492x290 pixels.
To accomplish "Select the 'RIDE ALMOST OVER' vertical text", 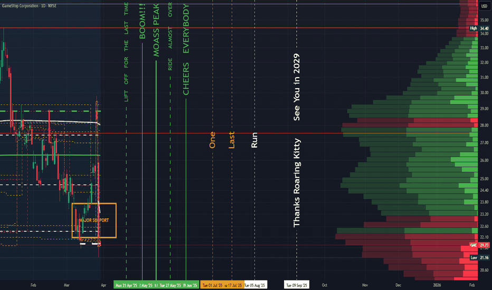I will tap(170, 36).
